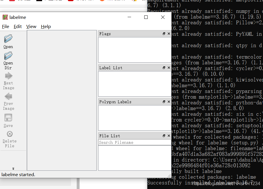Screen dimensions: 263x189
Task: Minimize the labelme window
Action: click(x=129, y=17)
